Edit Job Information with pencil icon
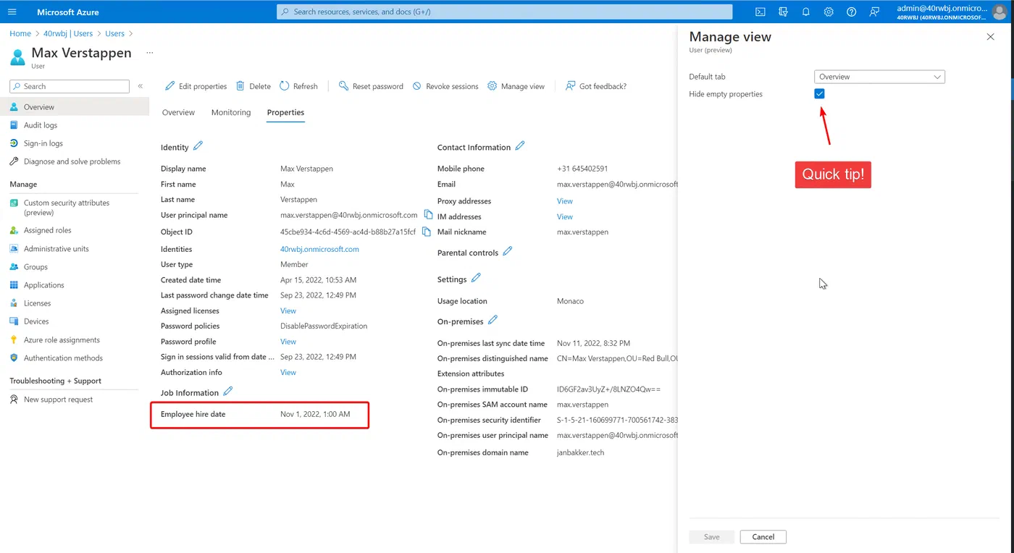The width and height of the screenshot is (1014, 553). pos(228,391)
